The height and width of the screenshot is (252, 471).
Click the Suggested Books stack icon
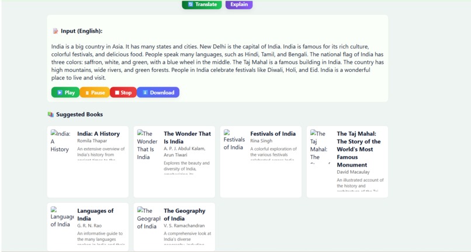tap(50, 114)
